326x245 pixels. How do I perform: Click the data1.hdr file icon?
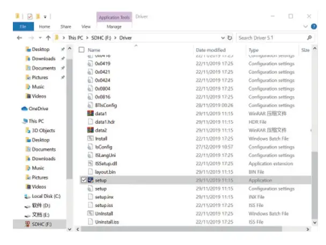[x=91, y=122]
